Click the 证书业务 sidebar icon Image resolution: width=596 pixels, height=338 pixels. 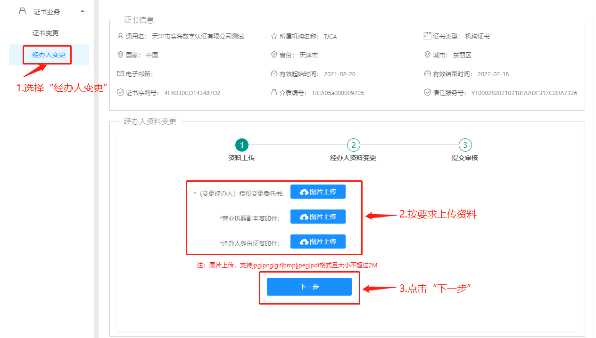(22, 11)
